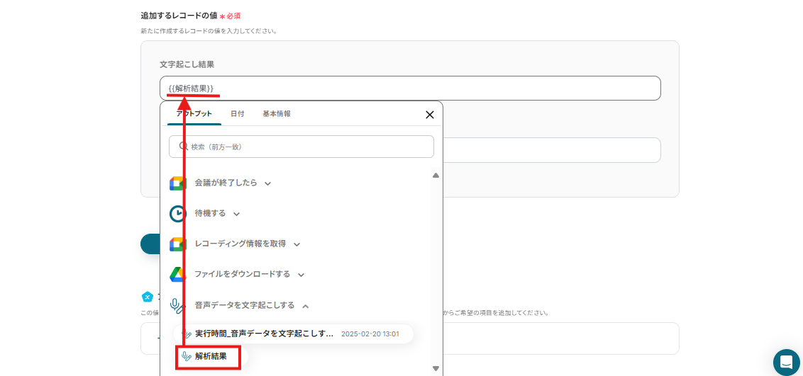Click the Google Meet icon beside 会議が終了したら
The image size is (803, 376).
pos(178,183)
